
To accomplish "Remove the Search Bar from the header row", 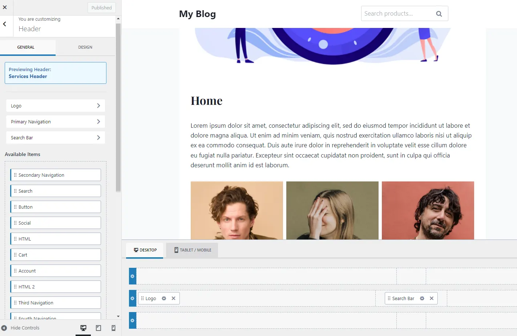I will click(x=432, y=298).
